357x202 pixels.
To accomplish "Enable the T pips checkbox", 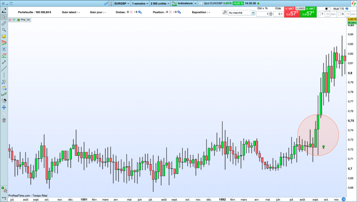I will pos(320,14).
